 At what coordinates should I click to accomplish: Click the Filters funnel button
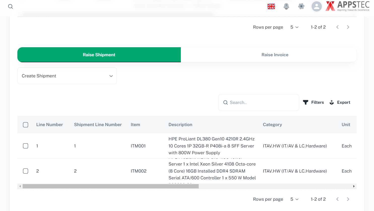pos(313,102)
